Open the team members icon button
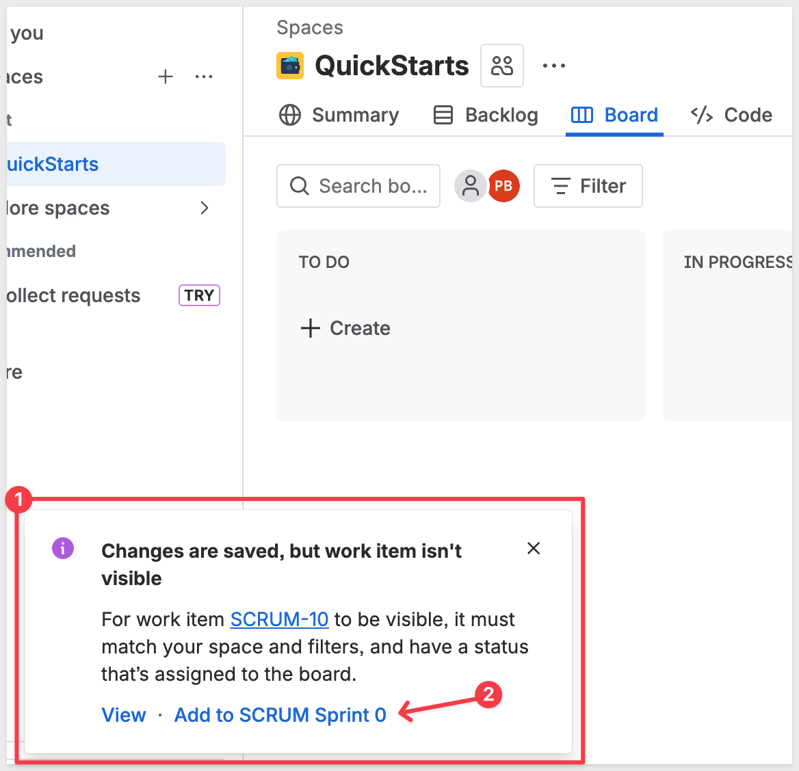 (x=502, y=66)
